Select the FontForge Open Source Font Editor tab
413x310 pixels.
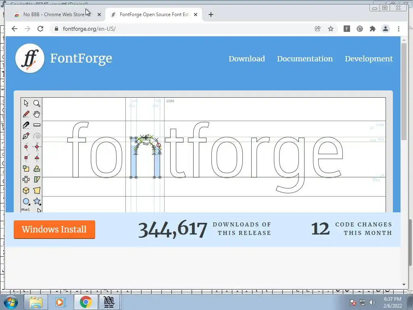(154, 15)
